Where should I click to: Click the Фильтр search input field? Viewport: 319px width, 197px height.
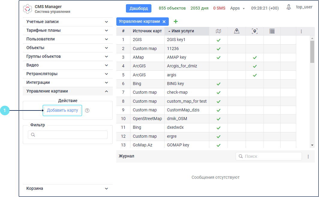coord(68,135)
